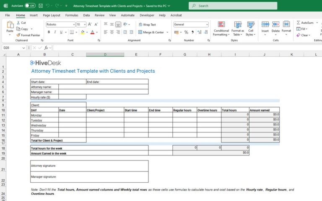
Task: Click the Search box
Action: (x=233, y=6)
